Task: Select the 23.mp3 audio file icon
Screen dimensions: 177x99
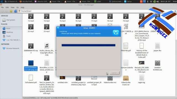Action: coord(47,27)
